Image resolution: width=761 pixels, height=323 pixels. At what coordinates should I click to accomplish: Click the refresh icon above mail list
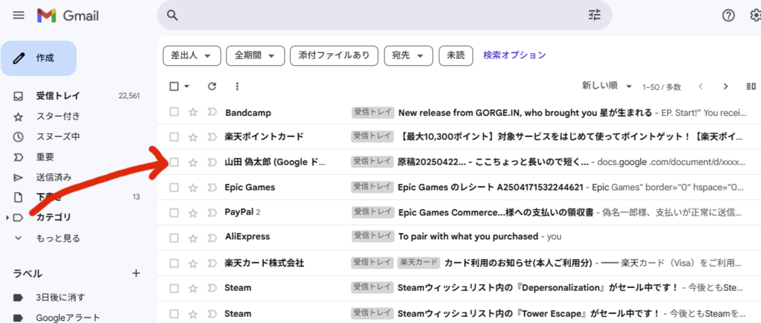pos(212,86)
